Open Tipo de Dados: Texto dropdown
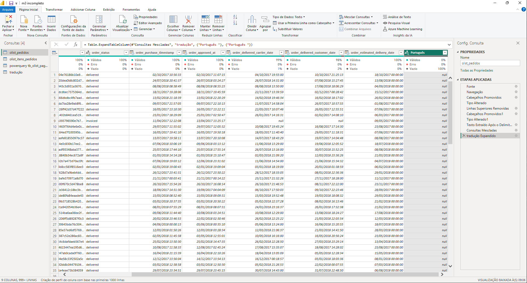The width and height of the screenshot is (527, 283). pos(289,17)
